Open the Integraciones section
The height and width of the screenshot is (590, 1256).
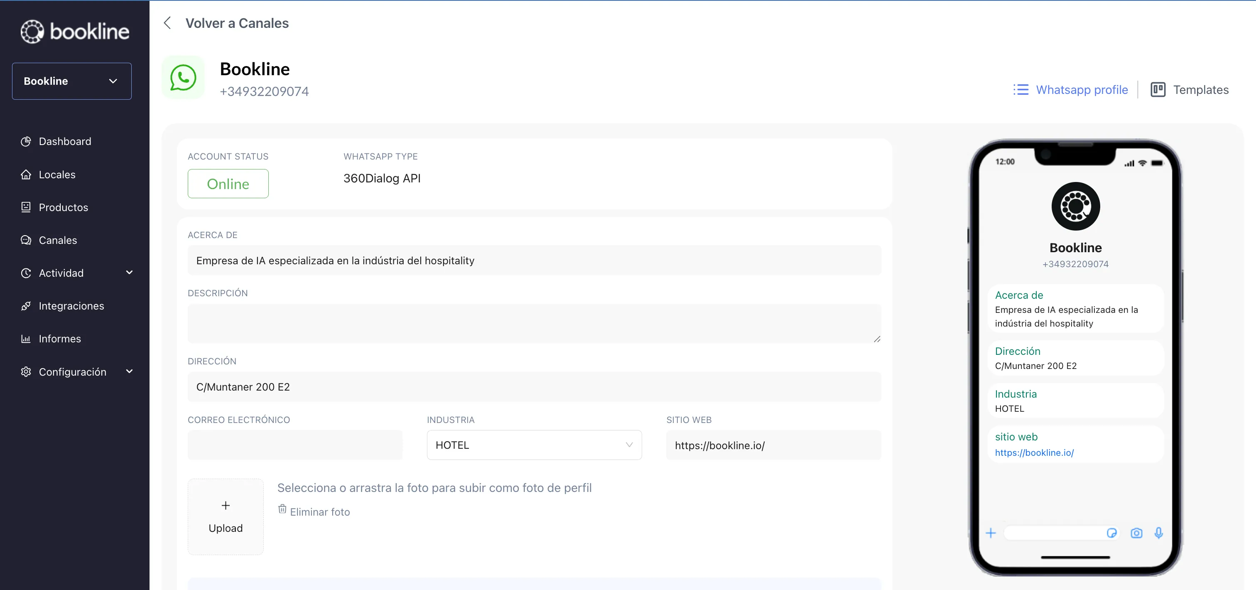[72, 306]
